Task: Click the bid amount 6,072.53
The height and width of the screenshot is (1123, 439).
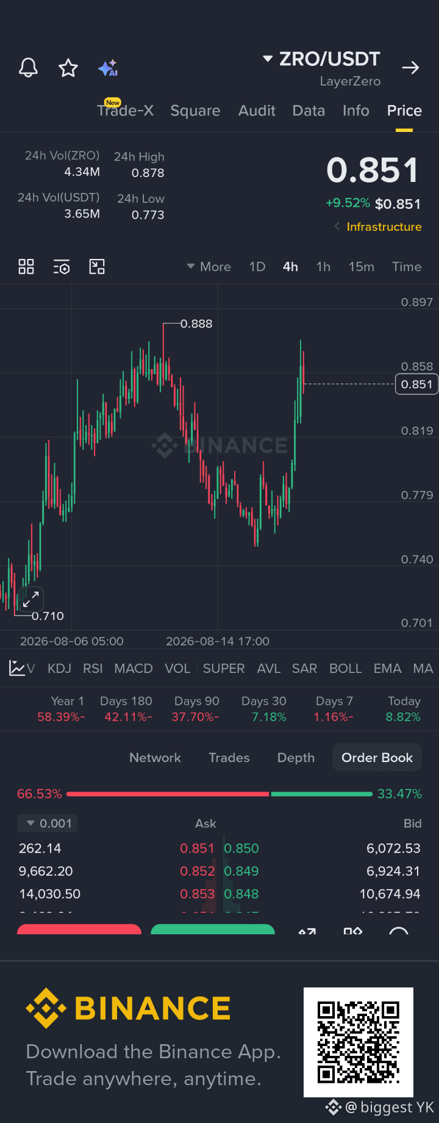Action: coord(393,848)
